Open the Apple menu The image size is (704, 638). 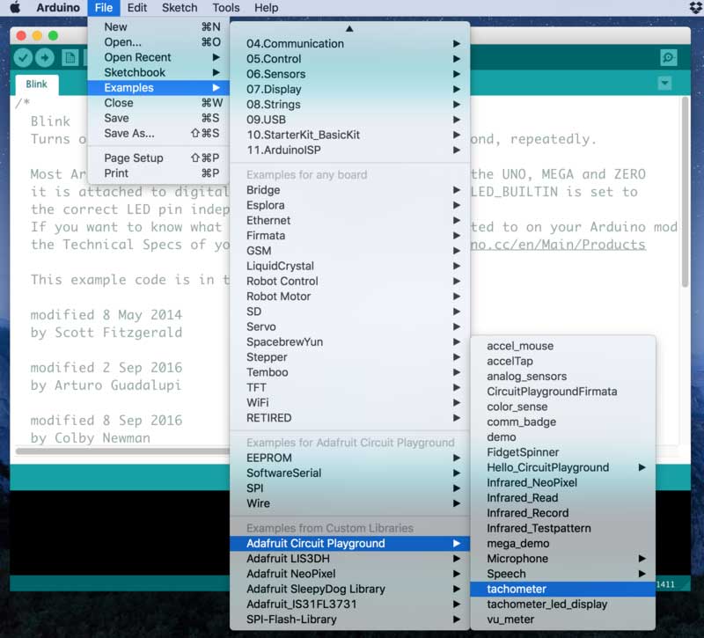15,8
